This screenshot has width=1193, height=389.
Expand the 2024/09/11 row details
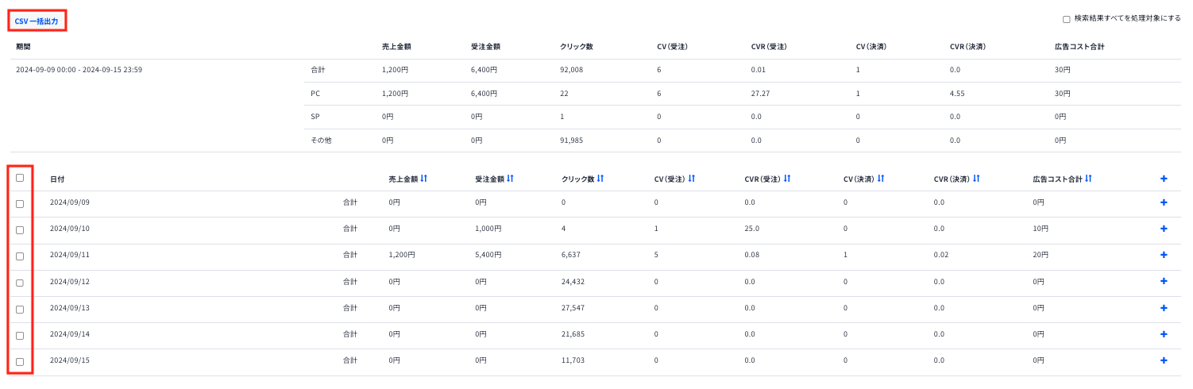point(1164,255)
